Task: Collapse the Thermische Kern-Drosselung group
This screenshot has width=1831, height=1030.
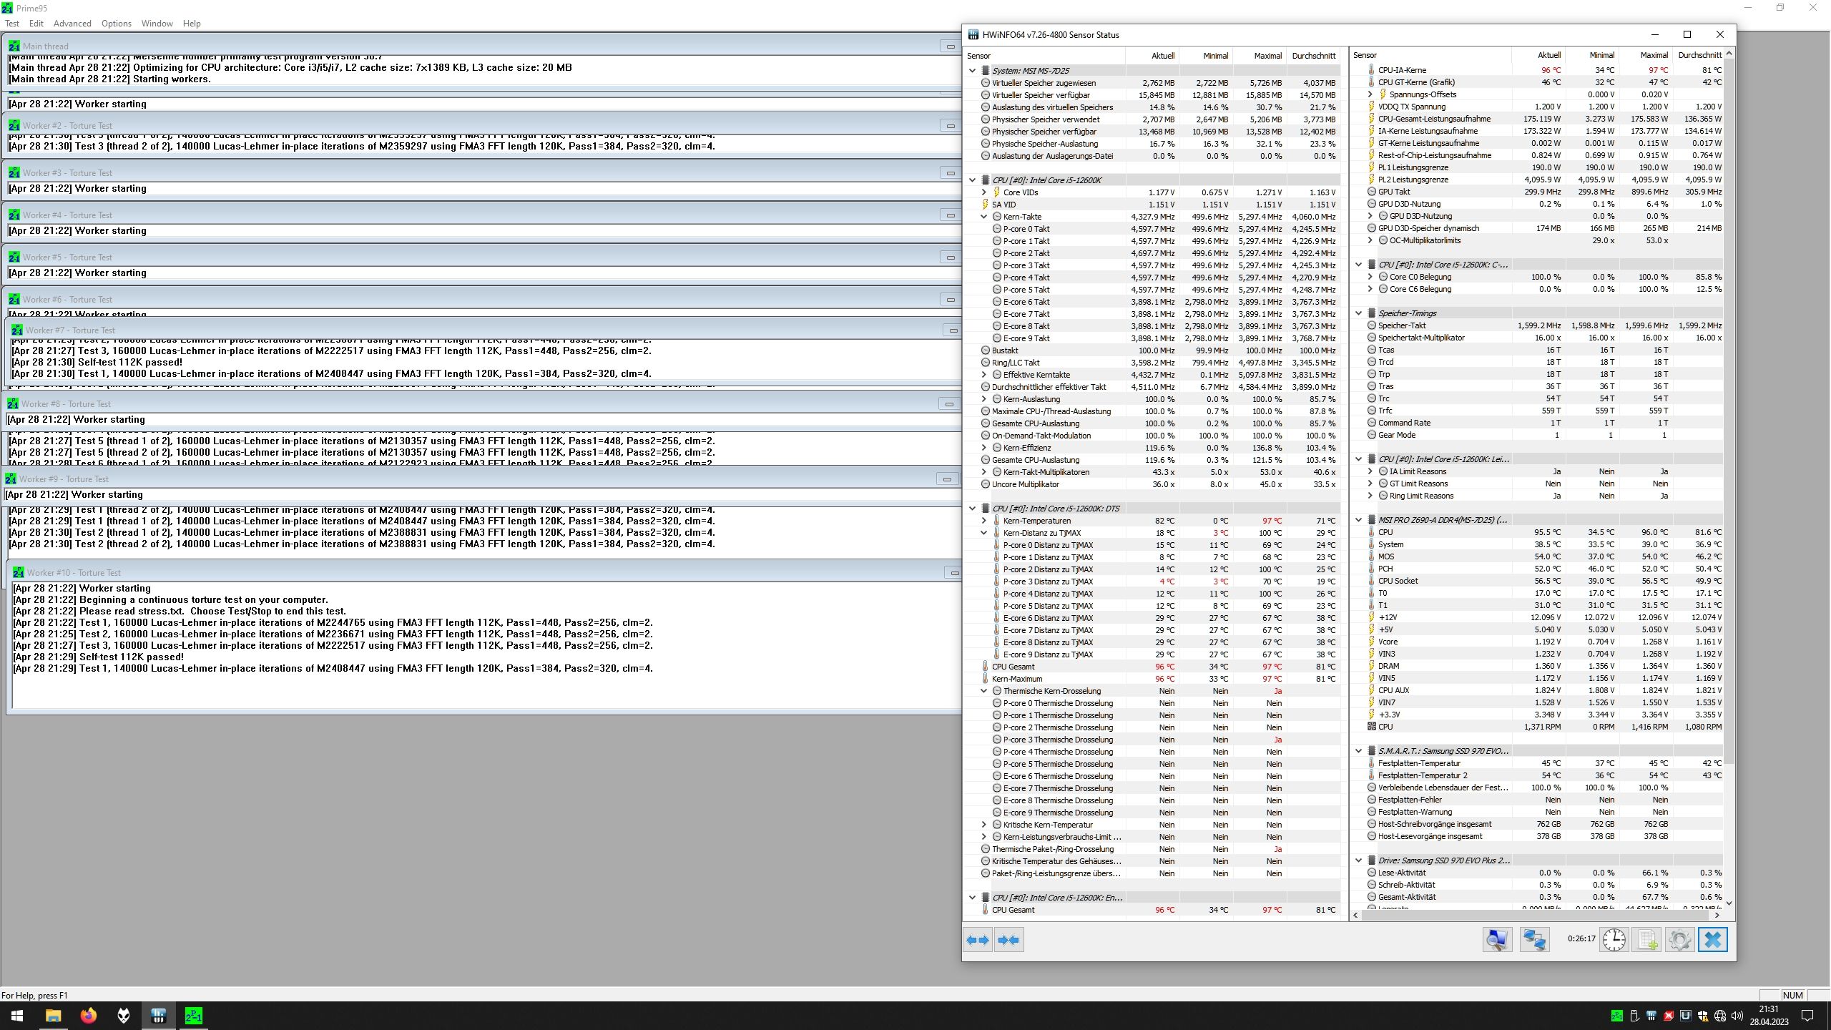Action: pyautogui.click(x=984, y=691)
